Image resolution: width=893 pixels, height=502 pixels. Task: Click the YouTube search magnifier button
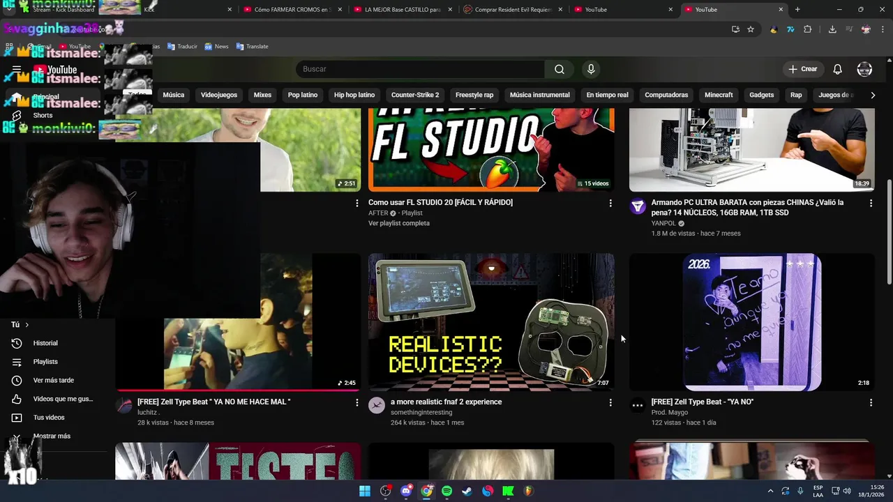560,69
